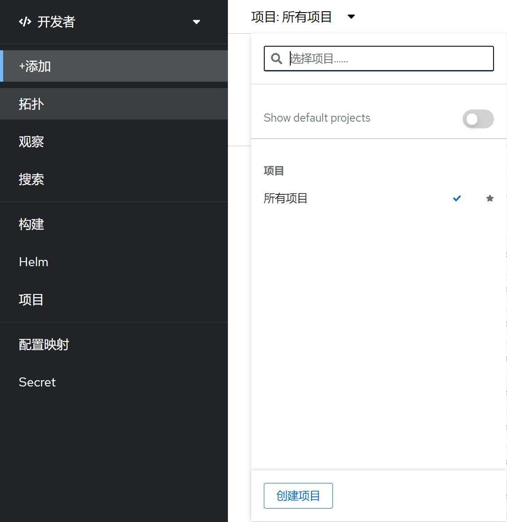
Task: Open the Helm sidebar entry
Action: 33,262
